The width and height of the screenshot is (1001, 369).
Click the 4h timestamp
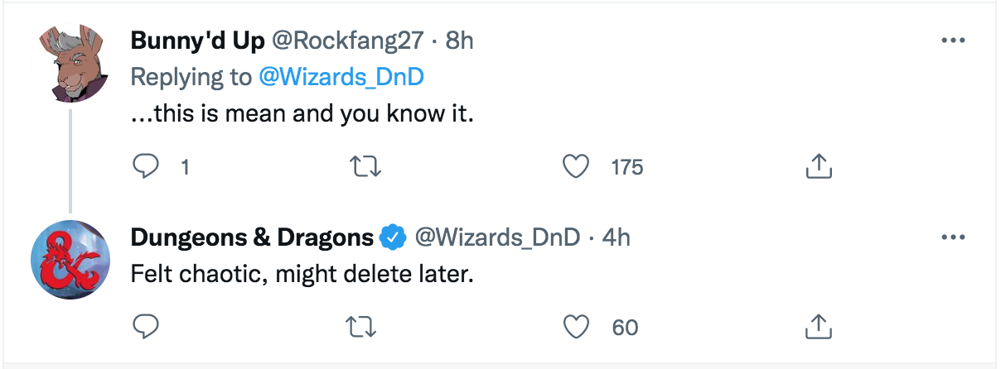(617, 237)
